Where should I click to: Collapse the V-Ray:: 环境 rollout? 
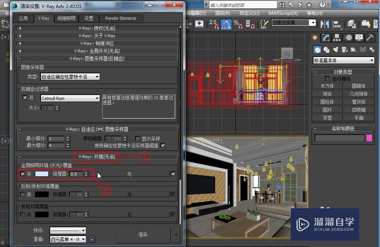pyautogui.click(x=96, y=157)
